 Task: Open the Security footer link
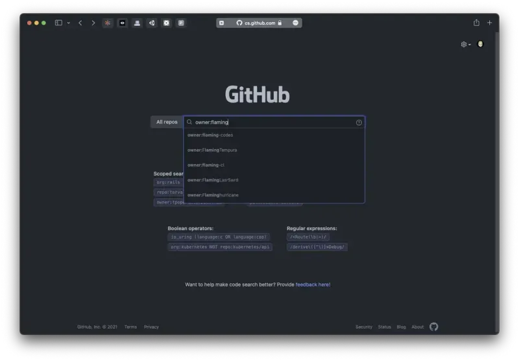364,327
